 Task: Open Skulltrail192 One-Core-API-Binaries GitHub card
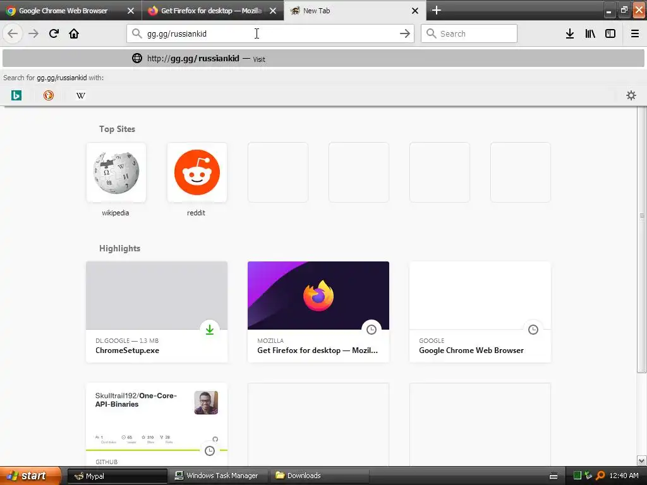pyautogui.click(x=157, y=425)
